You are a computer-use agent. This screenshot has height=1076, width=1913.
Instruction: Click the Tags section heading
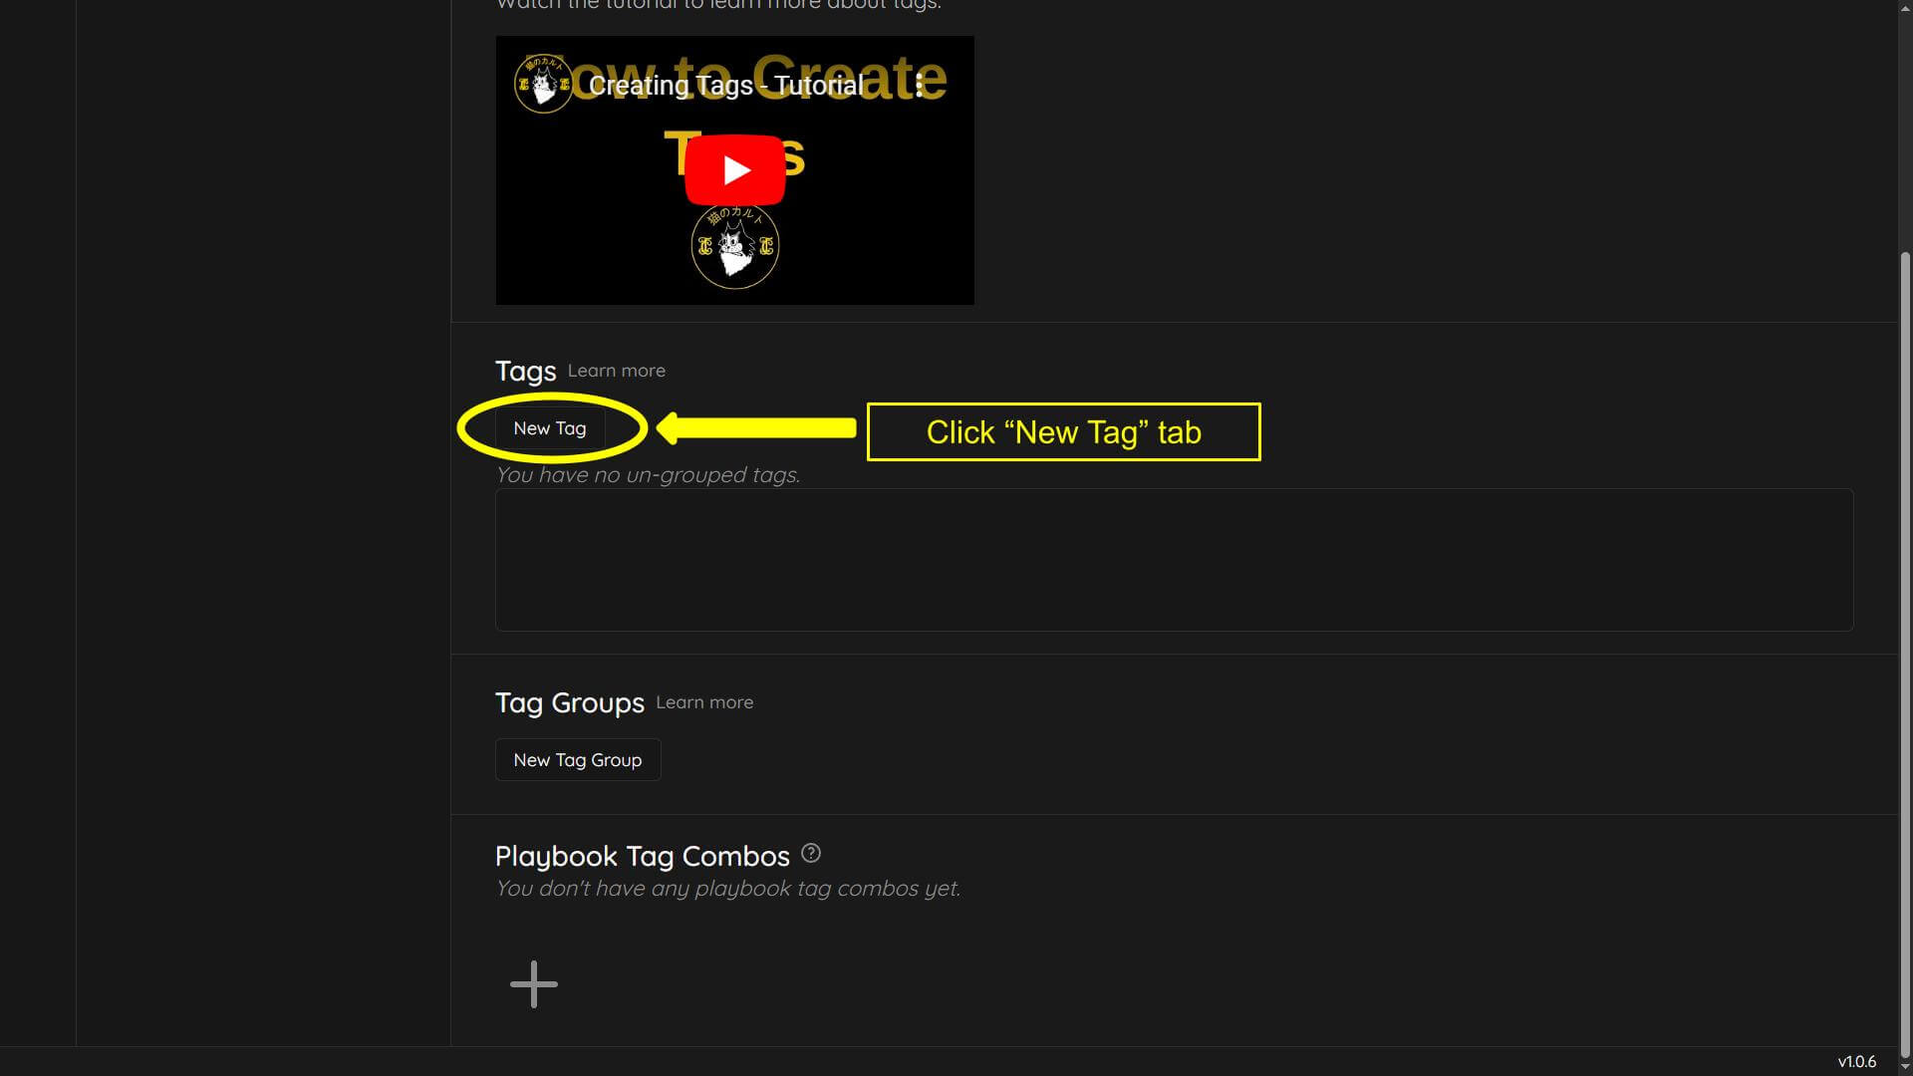point(526,372)
